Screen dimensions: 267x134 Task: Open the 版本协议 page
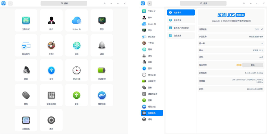[x=181, y=20]
